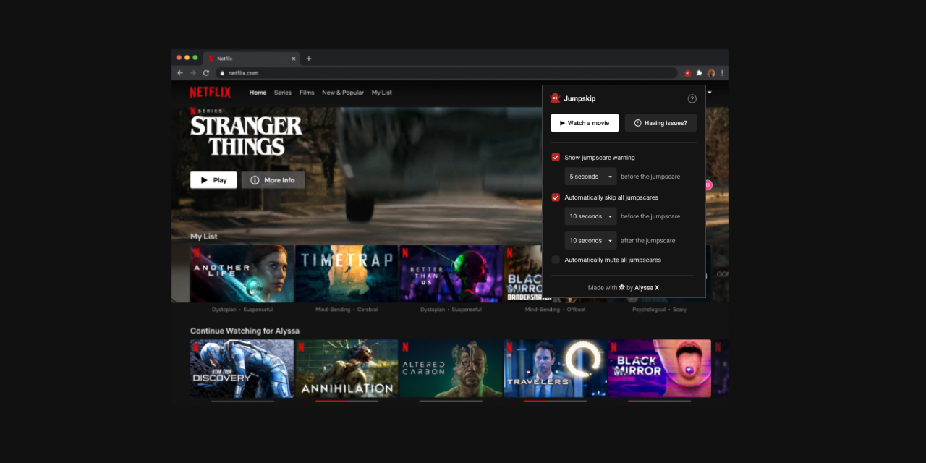Screen dimensions: 926x463
Task: Uncheck Automatically skip all jumpscares
Action: pos(556,197)
